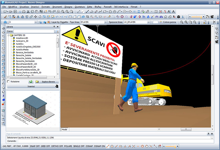Viewport: 220px width, 150px height.
Task: Enable the Rotazione checkbox
Action: 8,81
